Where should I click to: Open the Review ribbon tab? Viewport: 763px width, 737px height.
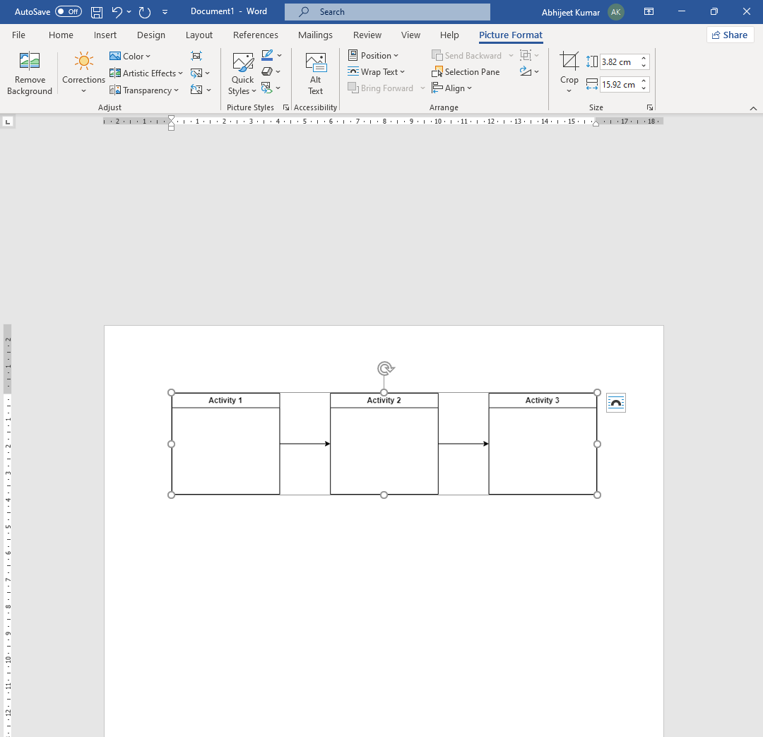tap(367, 35)
